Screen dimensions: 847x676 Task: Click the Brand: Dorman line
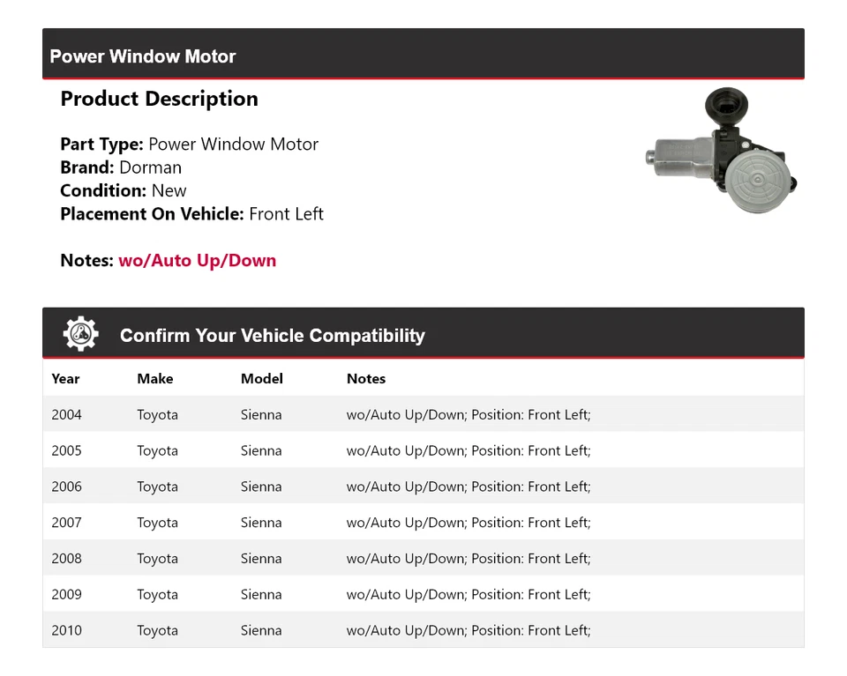tap(121, 167)
